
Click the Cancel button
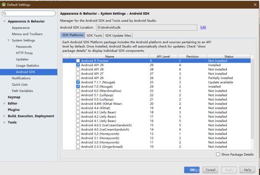tap(210, 170)
